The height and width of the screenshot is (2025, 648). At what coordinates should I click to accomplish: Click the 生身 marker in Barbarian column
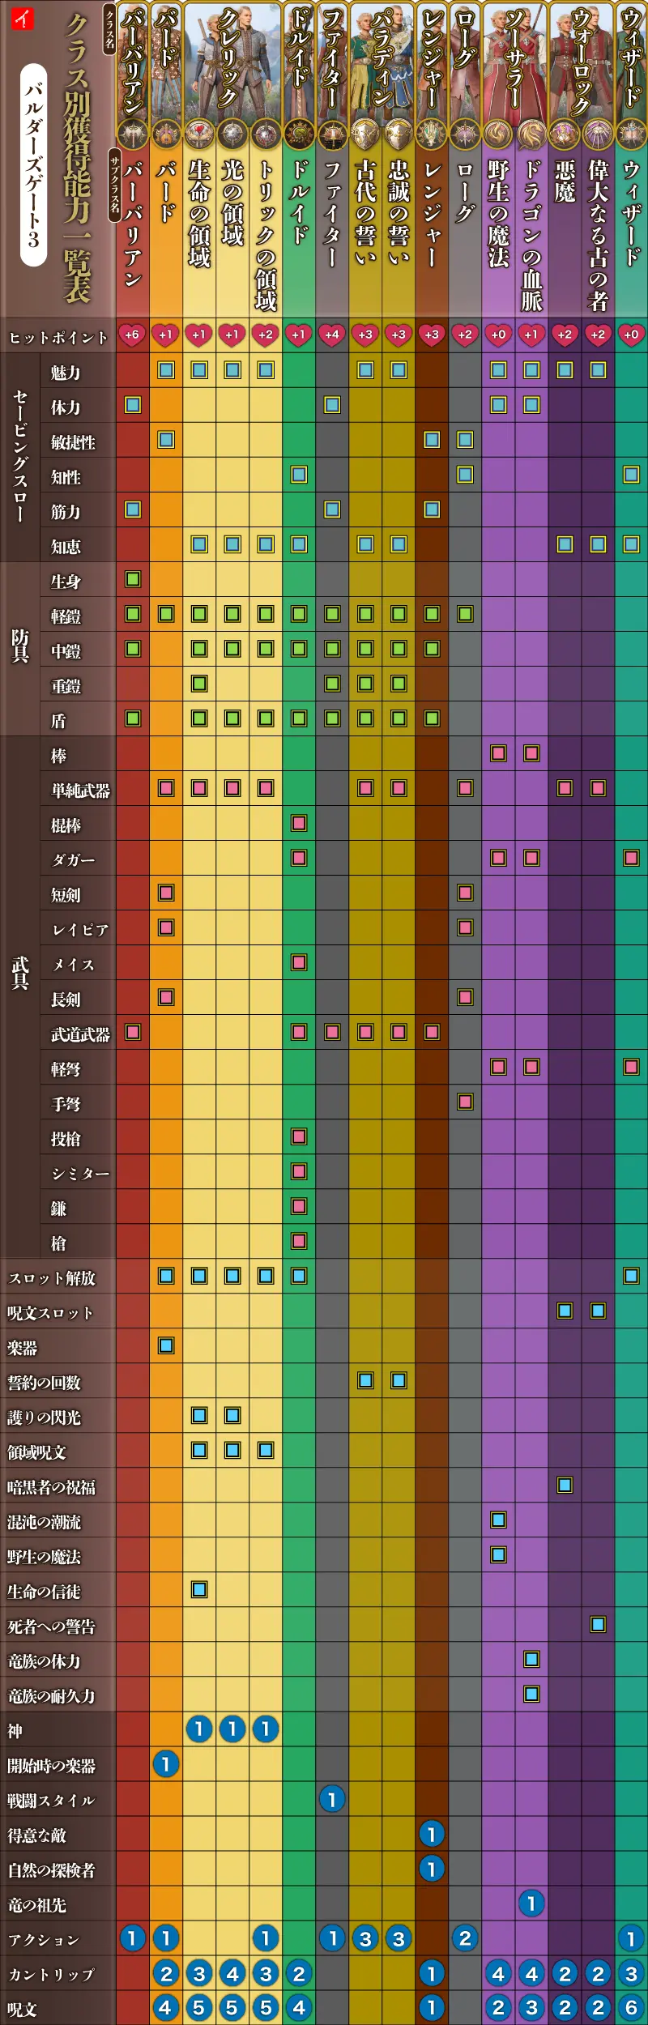[x=133, y=579]
